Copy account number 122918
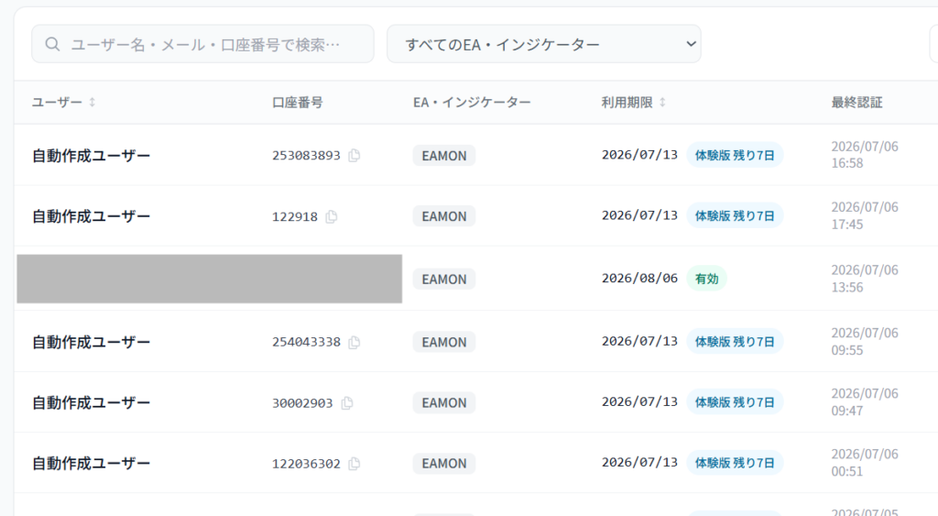Viewport: 938px width, 516px height. coord(332,216)
